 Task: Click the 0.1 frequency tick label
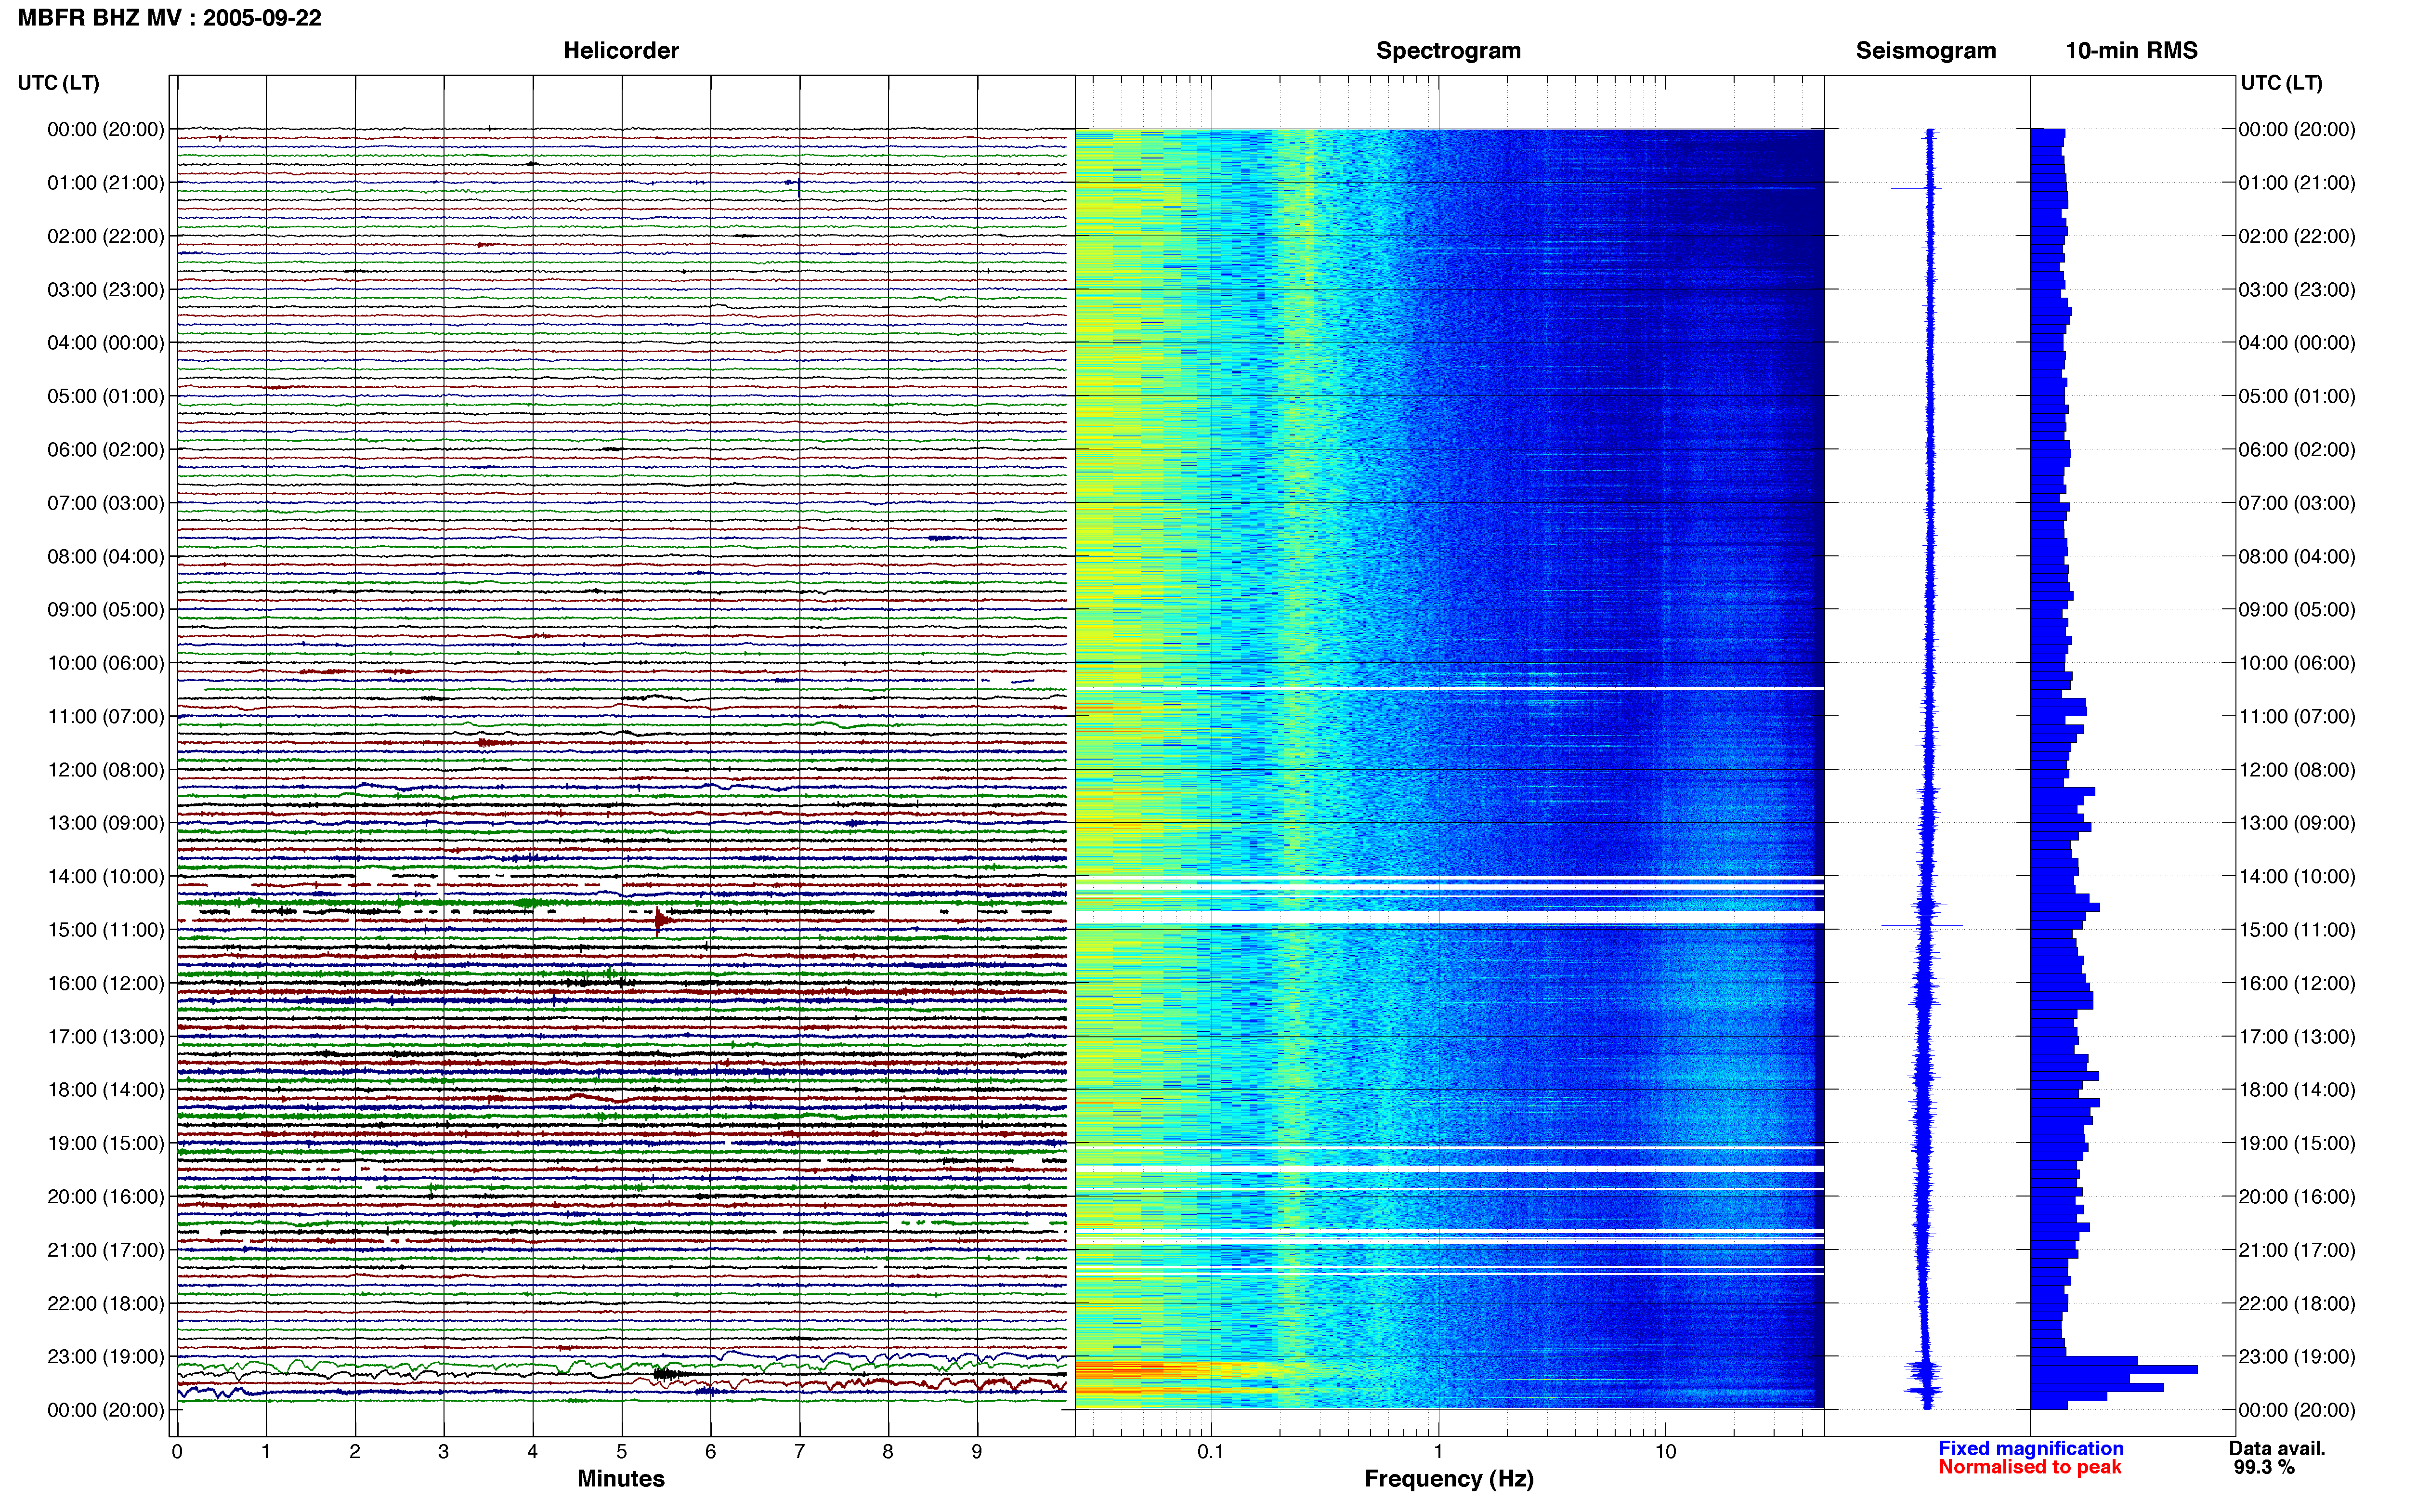click(1211, 1451)
